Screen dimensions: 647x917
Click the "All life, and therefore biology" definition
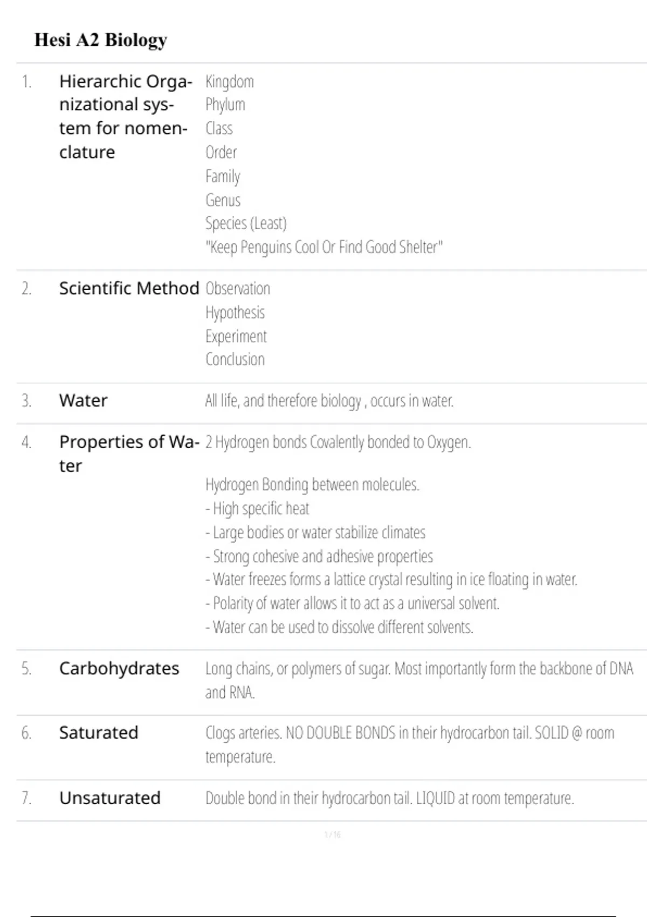329,401
